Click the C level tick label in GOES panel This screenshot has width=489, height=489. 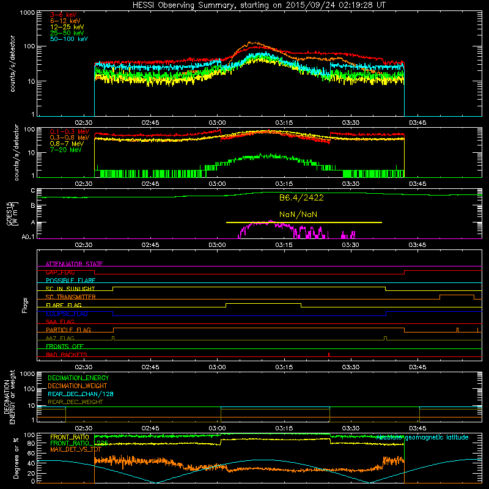coord(33,191)
